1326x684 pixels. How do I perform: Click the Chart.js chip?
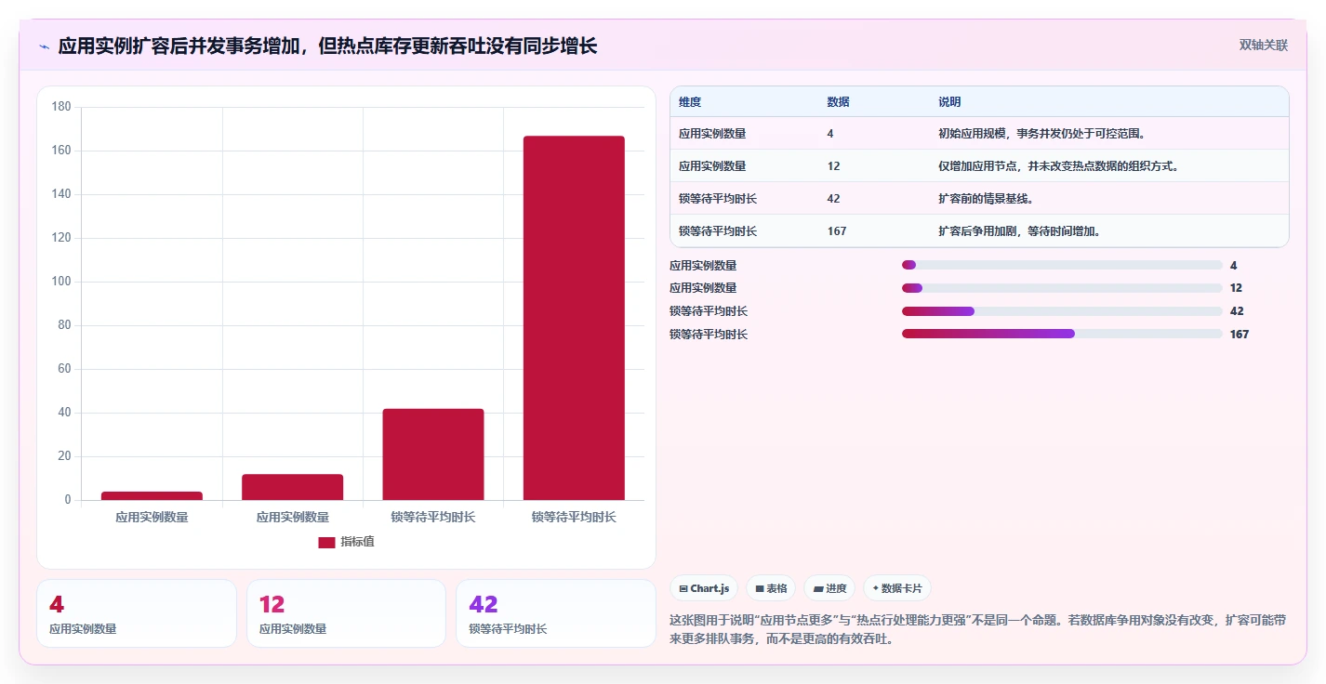point(704,588)
